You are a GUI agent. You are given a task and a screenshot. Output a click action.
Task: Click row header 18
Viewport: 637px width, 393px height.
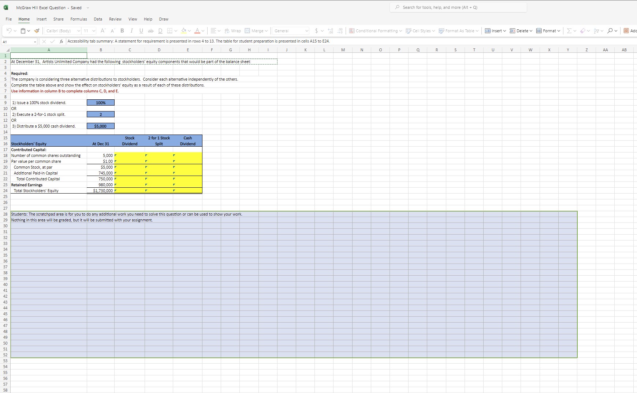pos(5,155)
